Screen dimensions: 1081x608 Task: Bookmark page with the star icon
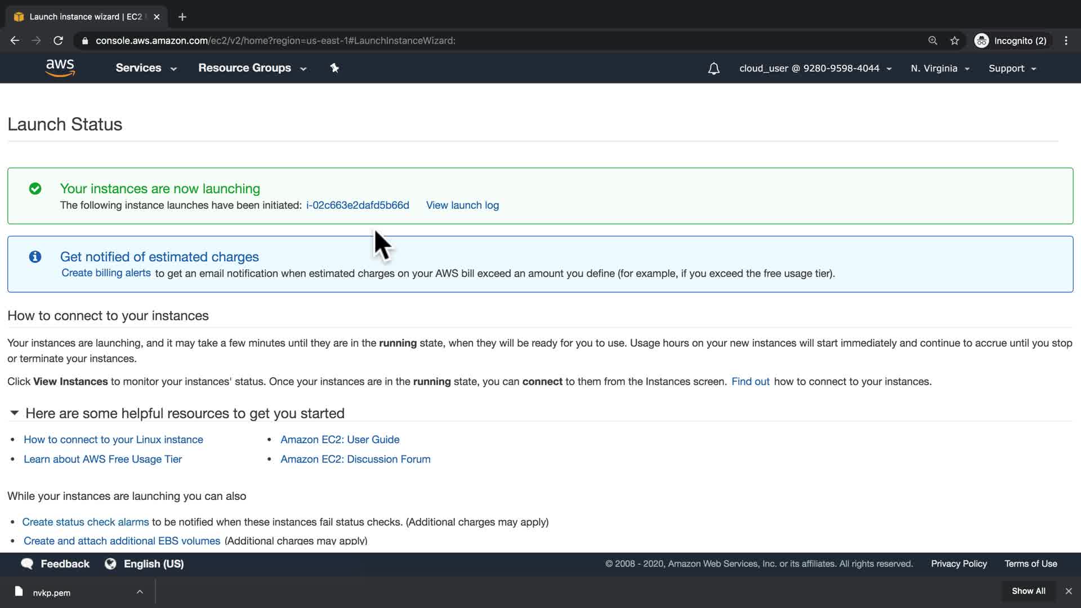(954, 41)
